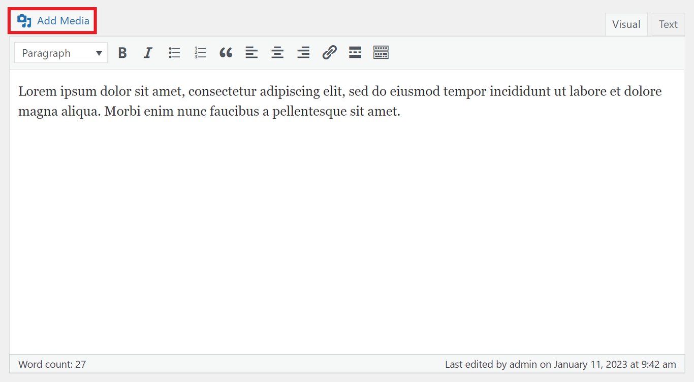Apply italic formatting
The height and width of the screenshot is (382, 694).
pyautogui.click(x=148, y=52)
